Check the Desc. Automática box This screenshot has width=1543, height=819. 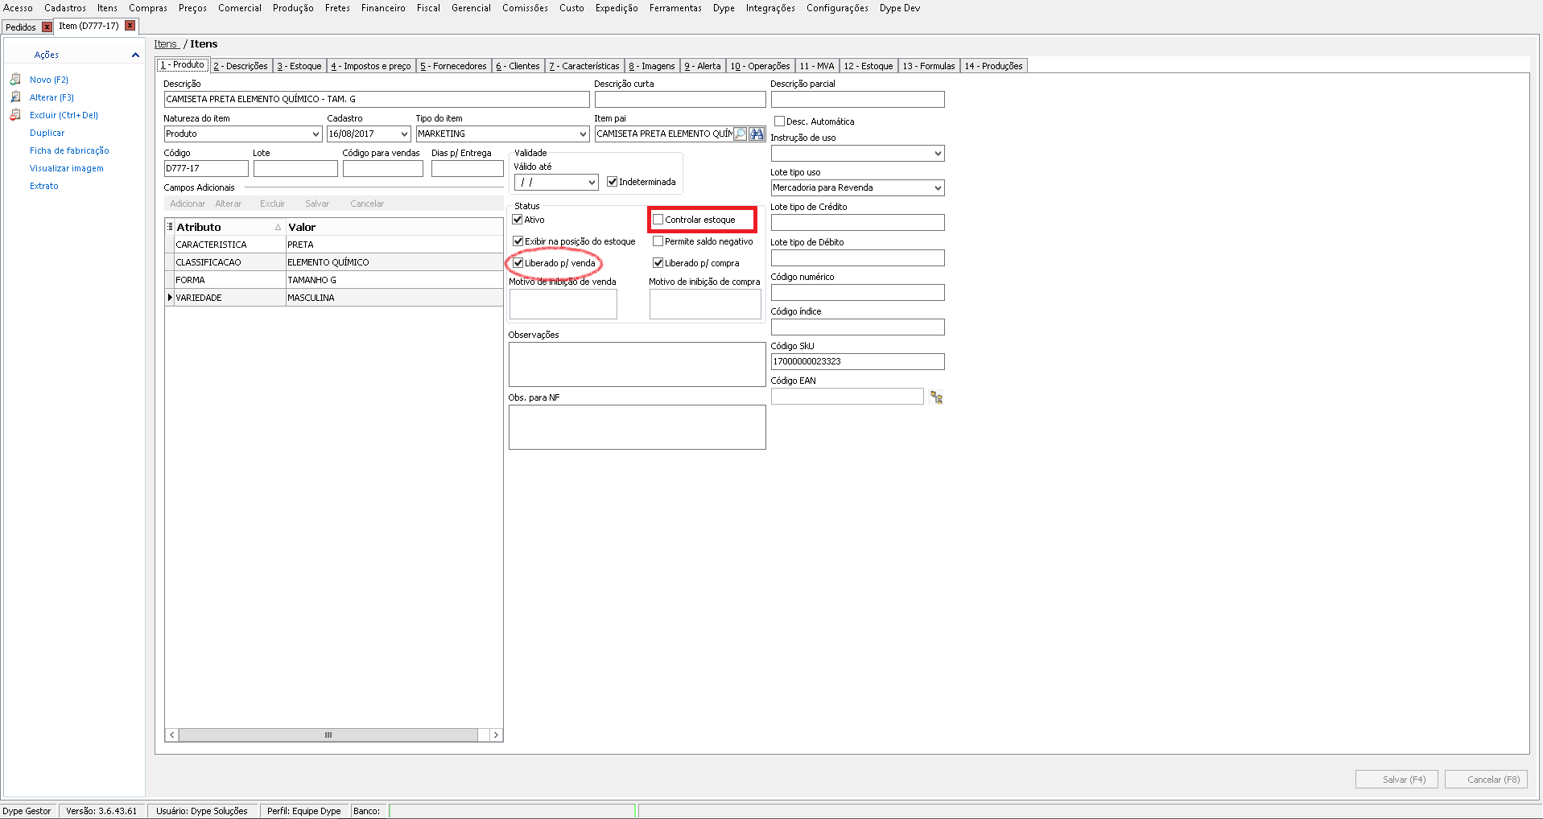[779, 121]
